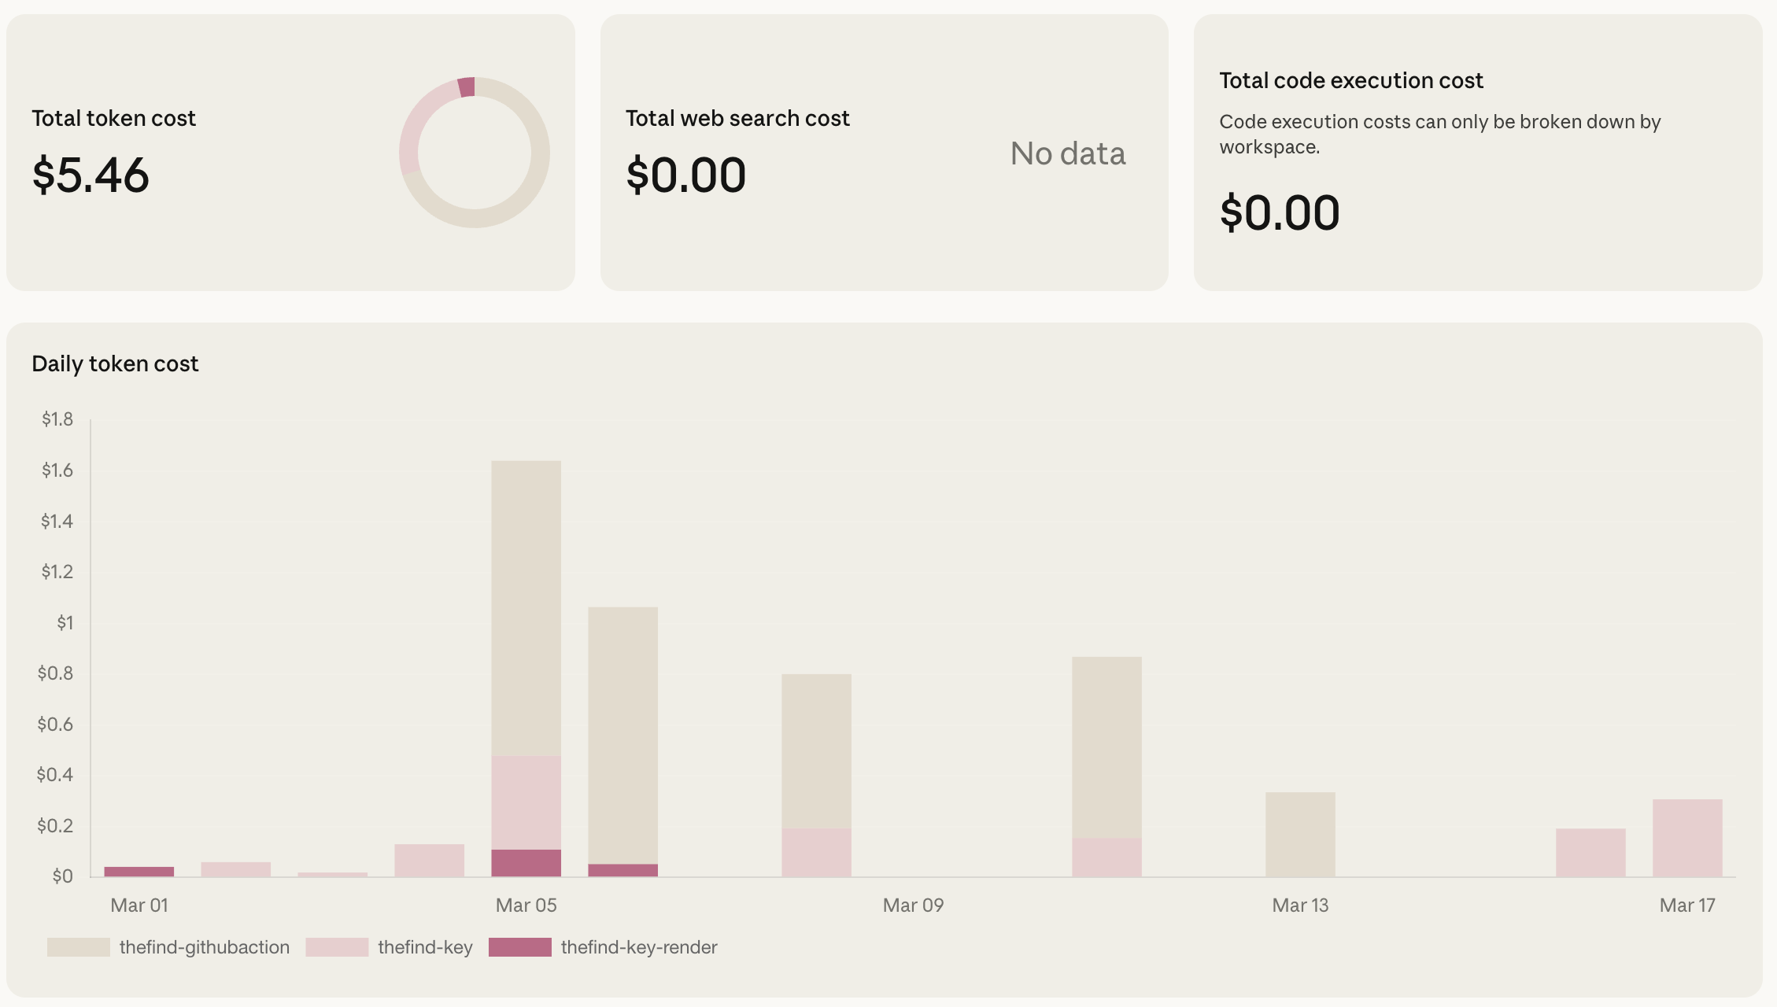Image resolution: width=1777 pixels, height=1007 pixels.
Task: Click the pink segment of Mar 05 bar
Action: click(526, 802)
